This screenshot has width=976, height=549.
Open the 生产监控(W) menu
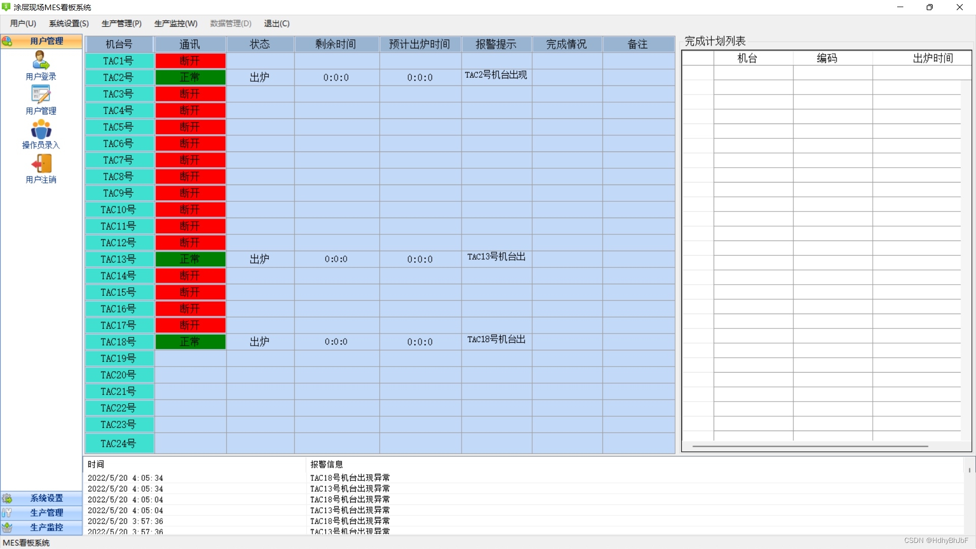(175, 23)
